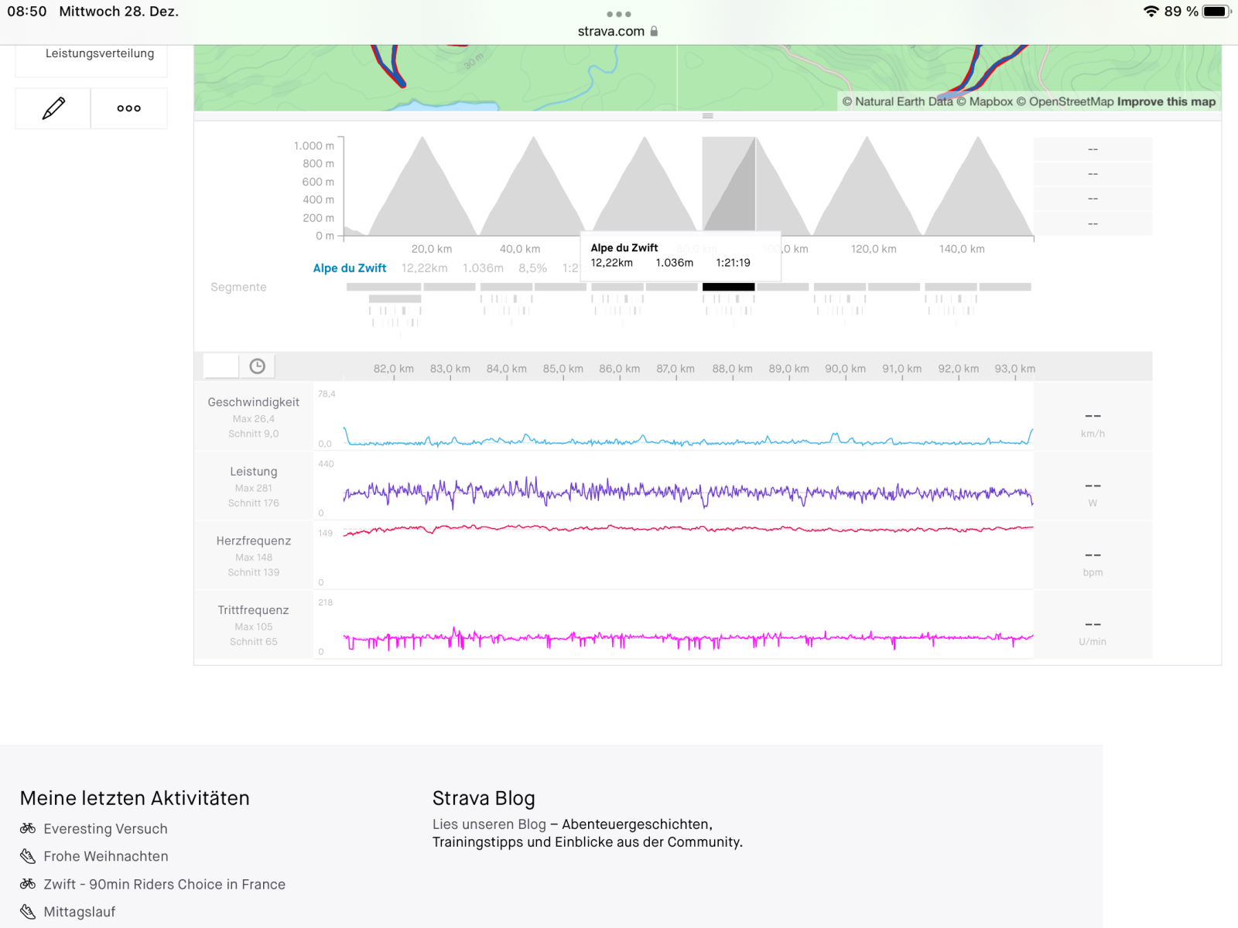The width and height of the screenshot is (1238, 928).
Task: Click the shoe icon next to Mittagslauf
Action: coord(28,912)
